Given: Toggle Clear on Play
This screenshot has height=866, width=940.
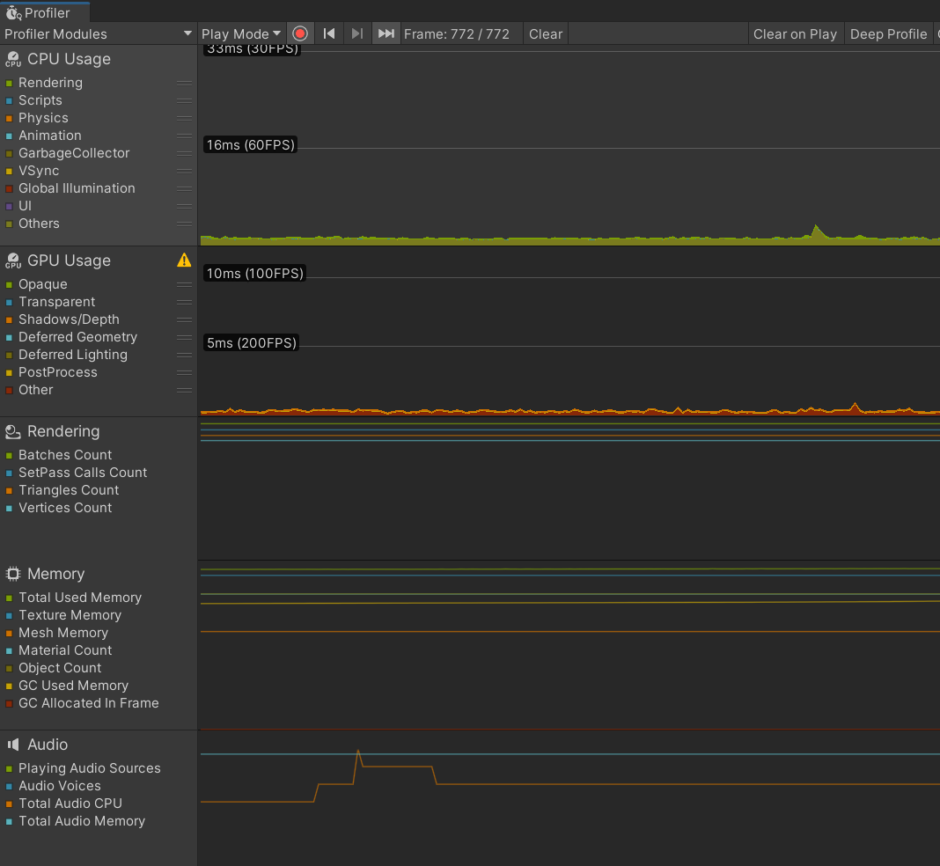Looking at the screenshot, I should pos(795,33).
